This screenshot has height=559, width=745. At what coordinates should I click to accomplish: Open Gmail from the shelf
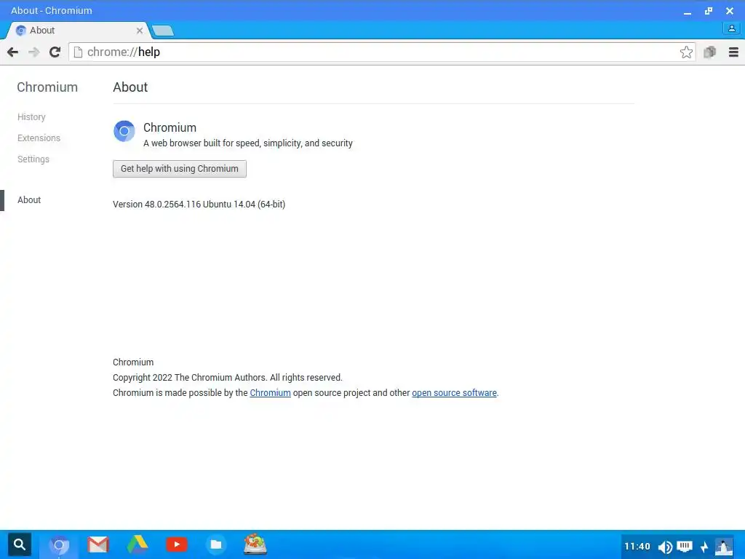(98, 544)
